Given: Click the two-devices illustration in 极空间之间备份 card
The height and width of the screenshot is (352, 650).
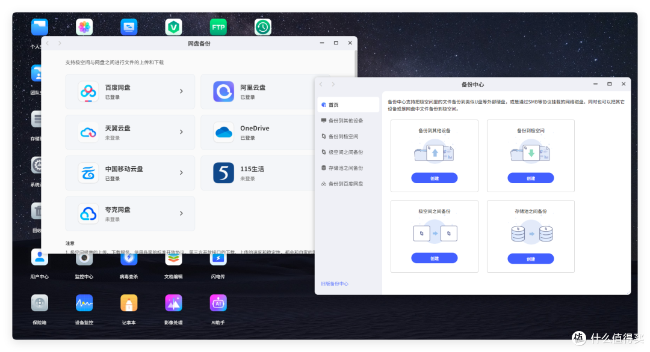Looking at the screenshot, I should 435,233.
